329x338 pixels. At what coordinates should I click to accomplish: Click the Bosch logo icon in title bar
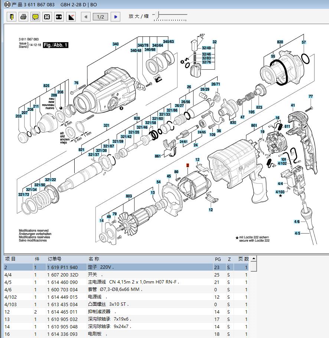(7, 4)
